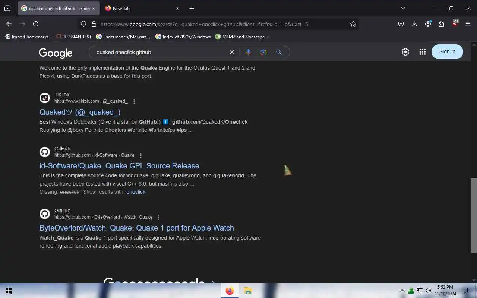Open the network tray icon
Viewport: 477px width, 298px height.
pyautogui.click(x=420, y=291)
